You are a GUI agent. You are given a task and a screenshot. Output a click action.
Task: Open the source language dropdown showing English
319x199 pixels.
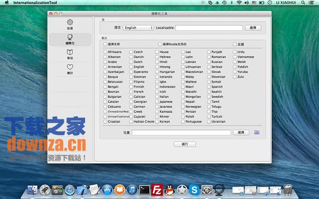[x=138, y=28]
